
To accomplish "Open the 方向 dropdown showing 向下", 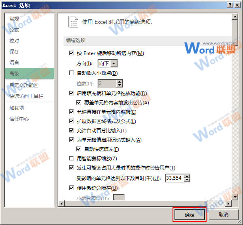I will point(108,64).
